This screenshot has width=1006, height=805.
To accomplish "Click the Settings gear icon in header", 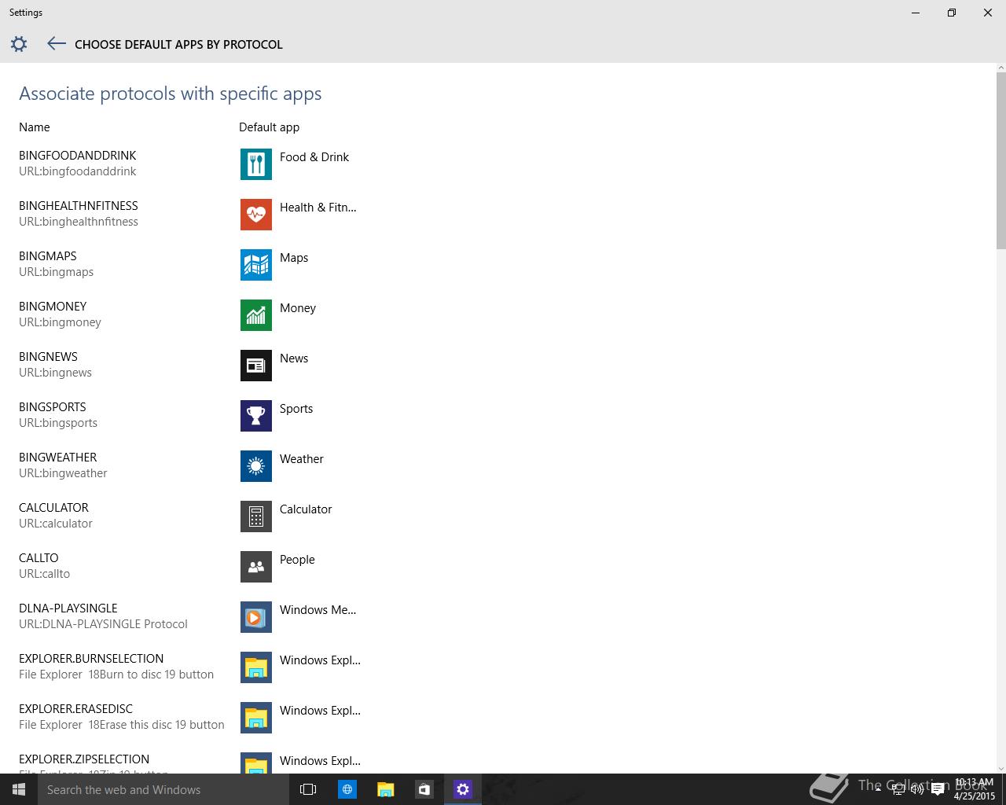I will pos(19,44).
